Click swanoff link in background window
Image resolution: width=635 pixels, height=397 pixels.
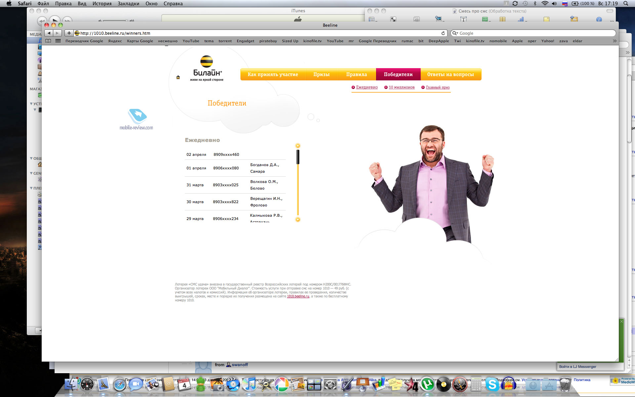pos(240,365)
